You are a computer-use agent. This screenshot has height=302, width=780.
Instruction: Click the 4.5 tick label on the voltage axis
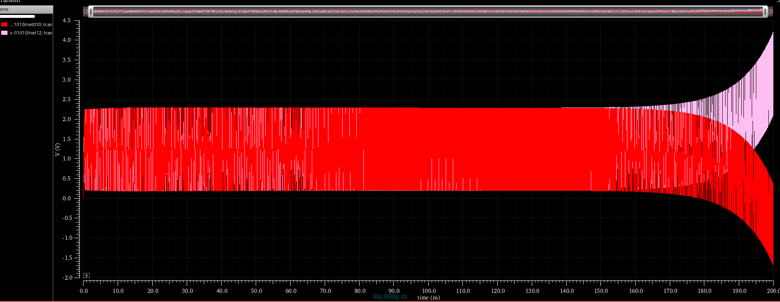click(x=67, y=20)
